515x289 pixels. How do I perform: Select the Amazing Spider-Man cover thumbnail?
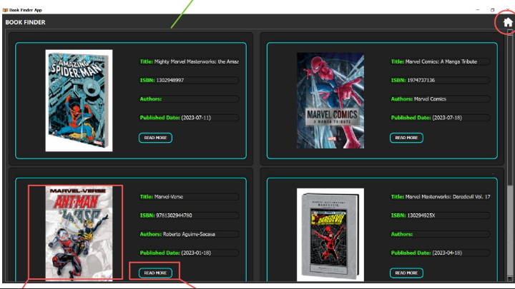pyautogui.click(x=79, y=101)
